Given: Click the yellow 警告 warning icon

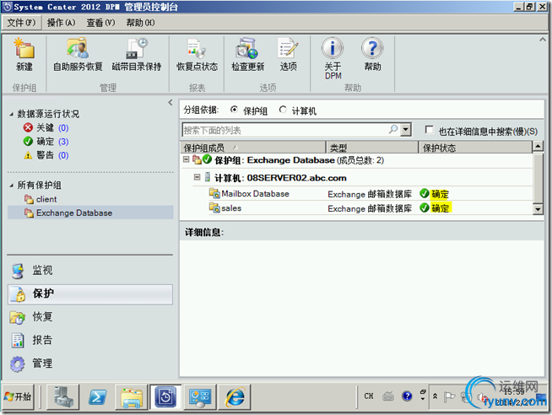Looking at the screenshot, I should click(28, 155).
